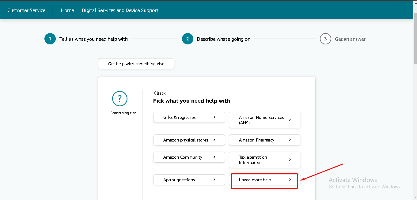Click scrollbar down arrow
The height and width of the screenshot is (200, 417).
(415, 198)
